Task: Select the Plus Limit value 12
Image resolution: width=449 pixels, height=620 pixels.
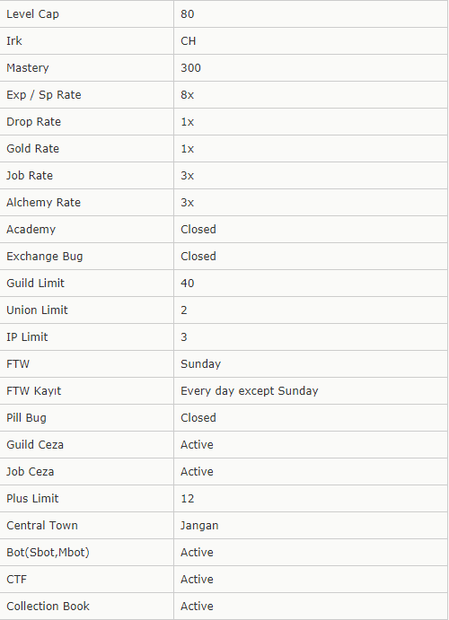Action: (x=188, y=498)
